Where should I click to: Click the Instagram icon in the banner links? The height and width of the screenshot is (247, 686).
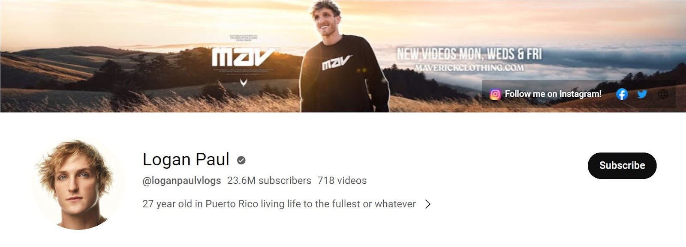point(495,94)
